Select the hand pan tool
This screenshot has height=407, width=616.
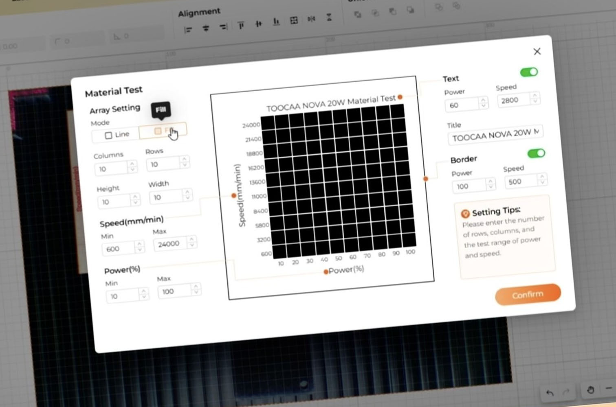click(590, 390)
